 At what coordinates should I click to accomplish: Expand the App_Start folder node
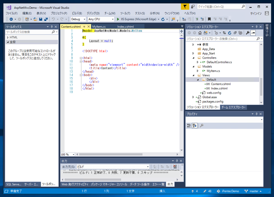click(193, 53)
